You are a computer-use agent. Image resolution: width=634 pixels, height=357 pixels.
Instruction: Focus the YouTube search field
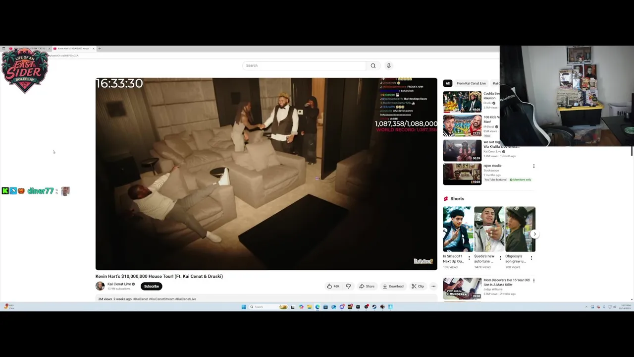[x=304, y=65]
